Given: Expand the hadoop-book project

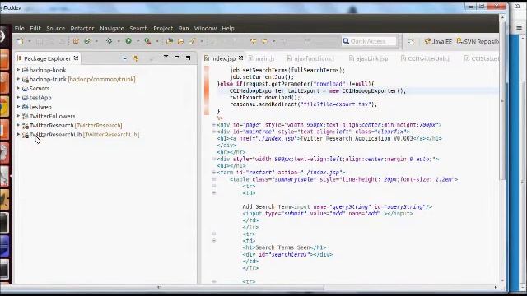Looking at the screenshot, I should point(18,70).
